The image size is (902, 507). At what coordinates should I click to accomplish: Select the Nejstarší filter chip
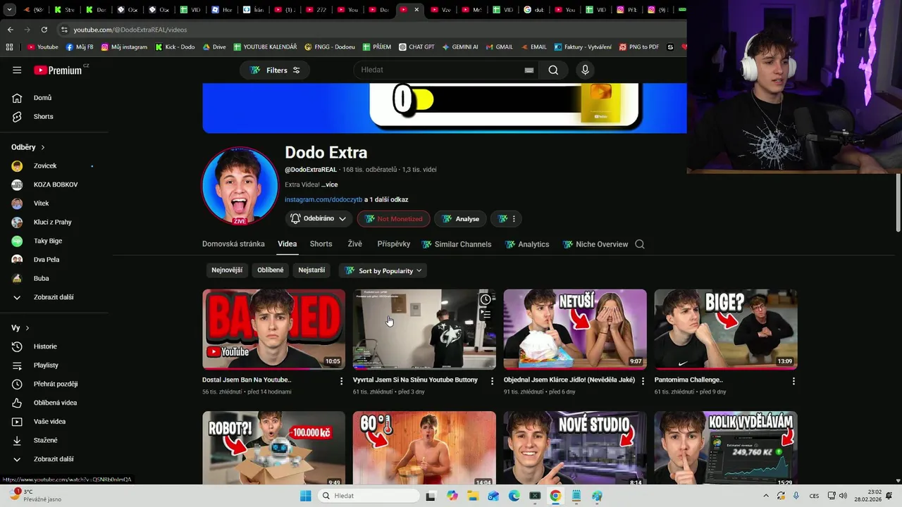[311, 270]
